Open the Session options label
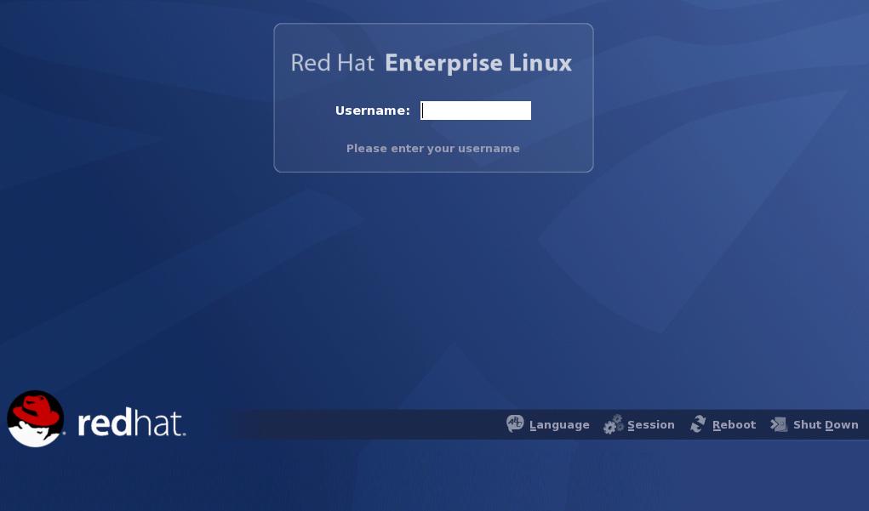869x511 pixels. click(650, 424)
